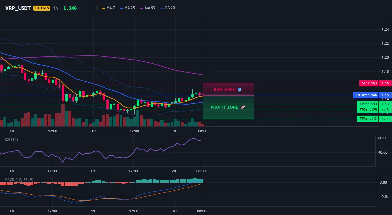Click the purple MA 99 line end point
The height and width of the screenshot is (215, 392).
(202, 75)
